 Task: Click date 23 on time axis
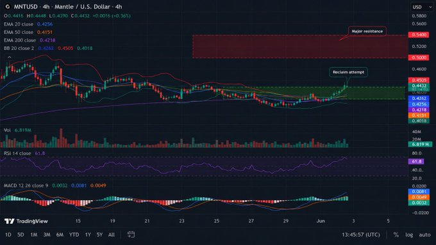coord(181,221)
